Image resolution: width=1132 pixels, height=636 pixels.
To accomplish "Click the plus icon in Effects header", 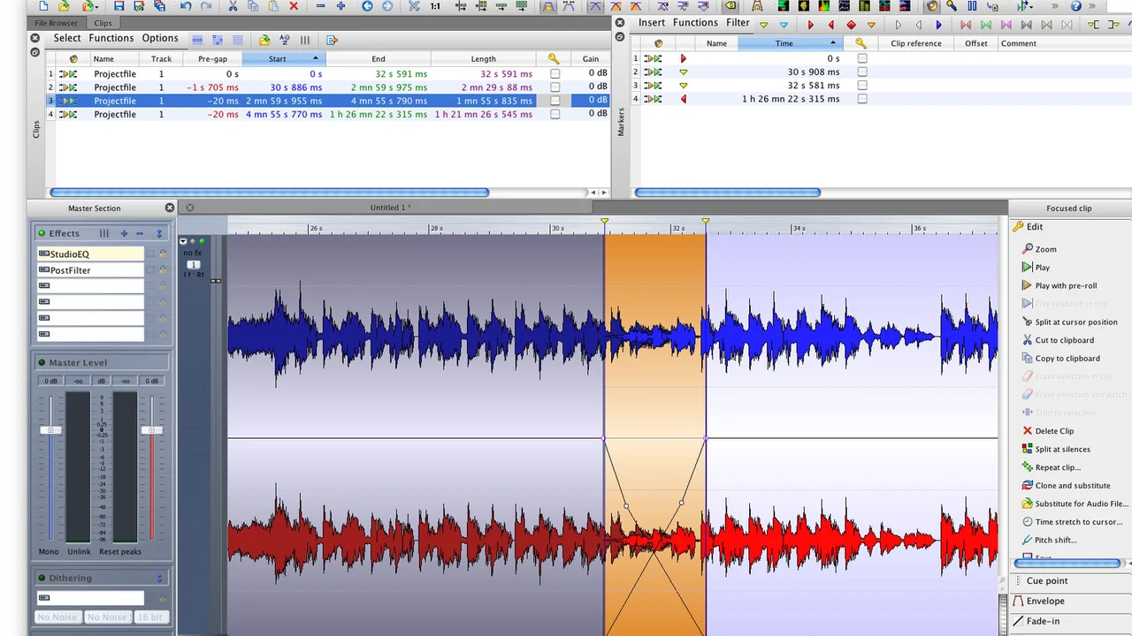I will tap(124, 233).
